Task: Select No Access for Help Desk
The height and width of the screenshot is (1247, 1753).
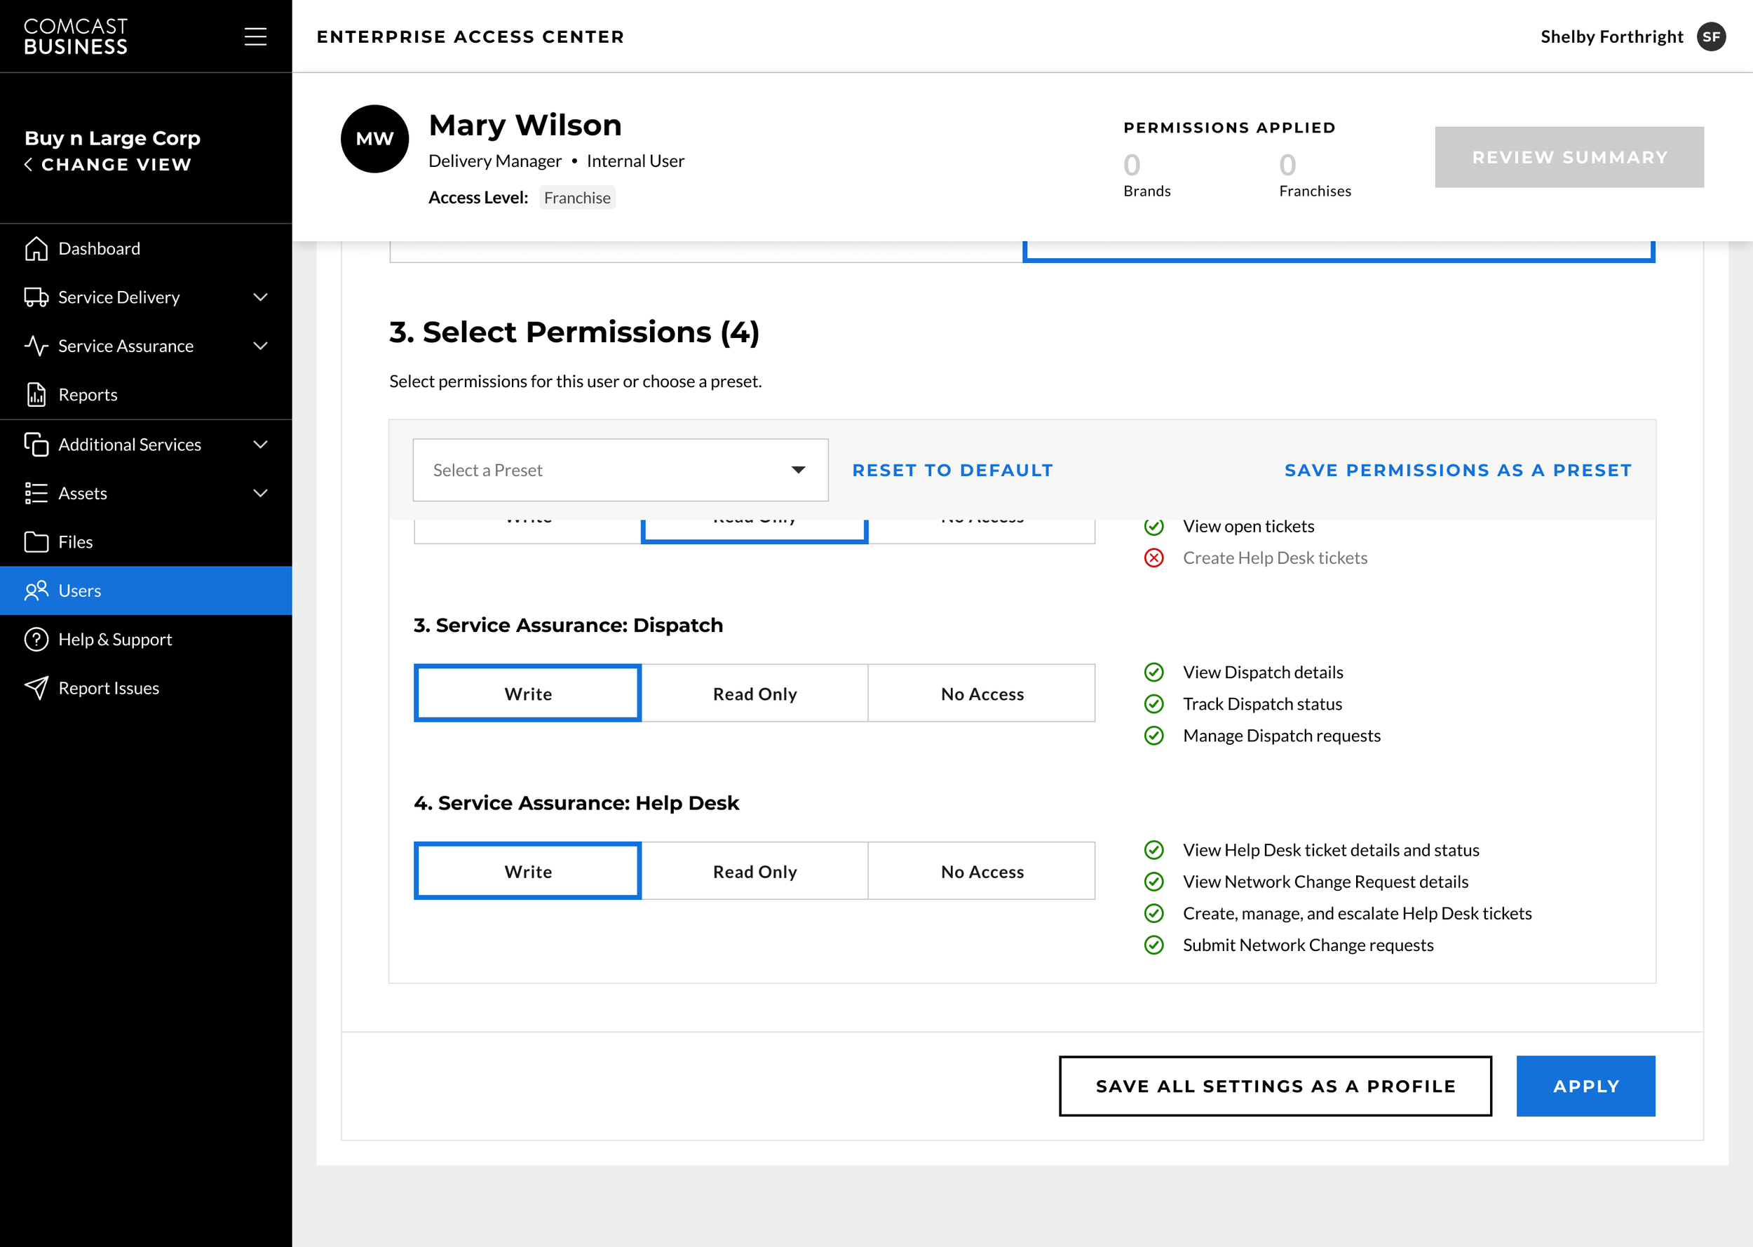Action: (x=982, y=871)
